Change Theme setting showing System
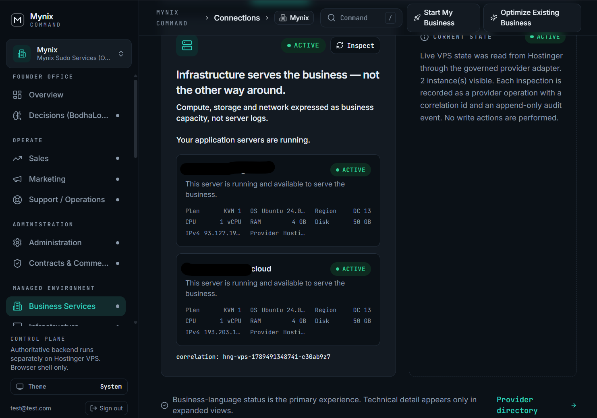This screenshot has width=597, height=418. point(69,387)
